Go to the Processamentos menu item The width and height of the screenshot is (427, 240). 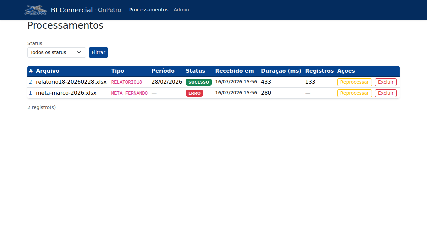149,10
